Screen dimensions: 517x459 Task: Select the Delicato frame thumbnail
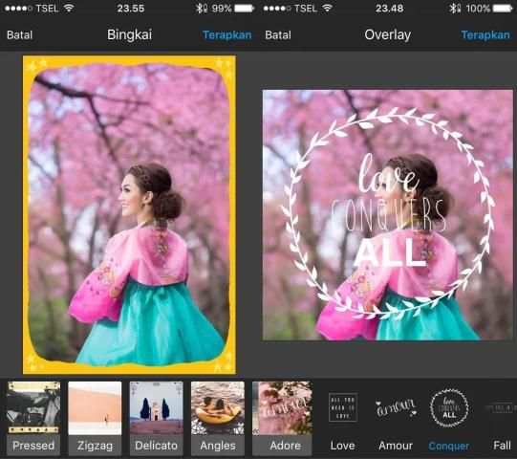[x=157, y=408]
